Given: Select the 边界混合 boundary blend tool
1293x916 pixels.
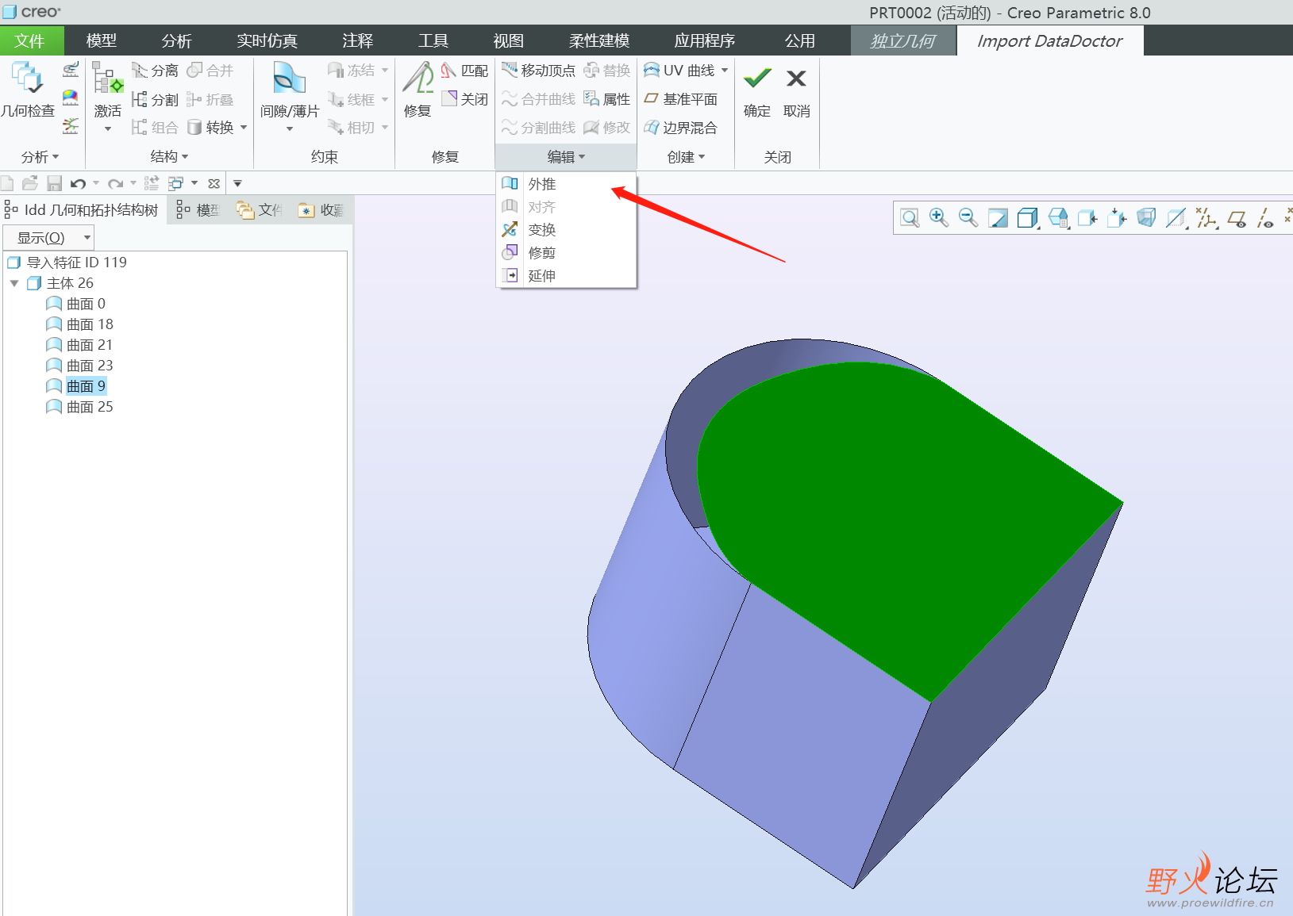Looking at the screenshot, I should pyautogui.click(x=681, y=128).
